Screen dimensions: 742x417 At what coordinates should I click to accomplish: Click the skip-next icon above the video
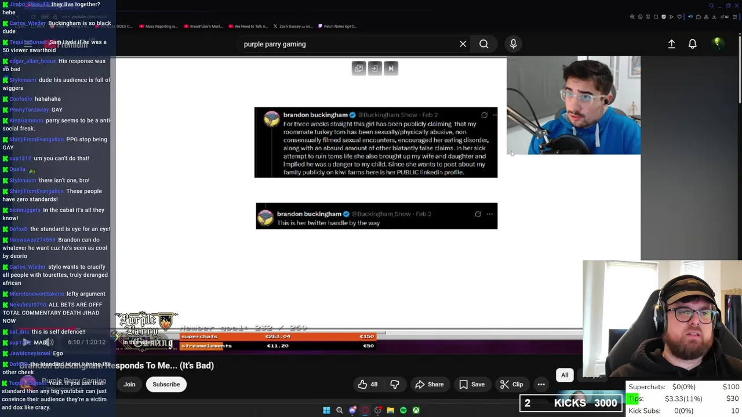coord(391,68)
